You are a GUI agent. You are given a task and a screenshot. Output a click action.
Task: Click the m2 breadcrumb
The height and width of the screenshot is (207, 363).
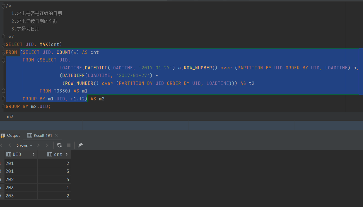(10, 116)
